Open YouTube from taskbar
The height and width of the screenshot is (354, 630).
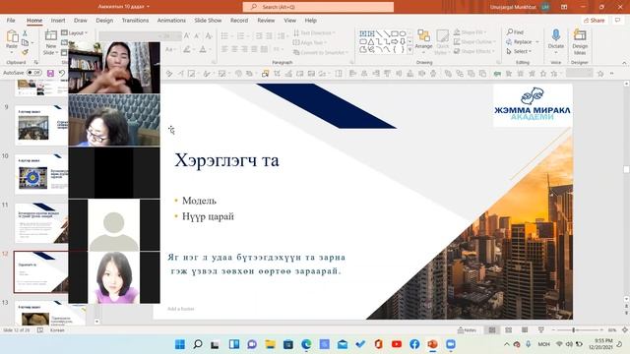pos(397,344)
